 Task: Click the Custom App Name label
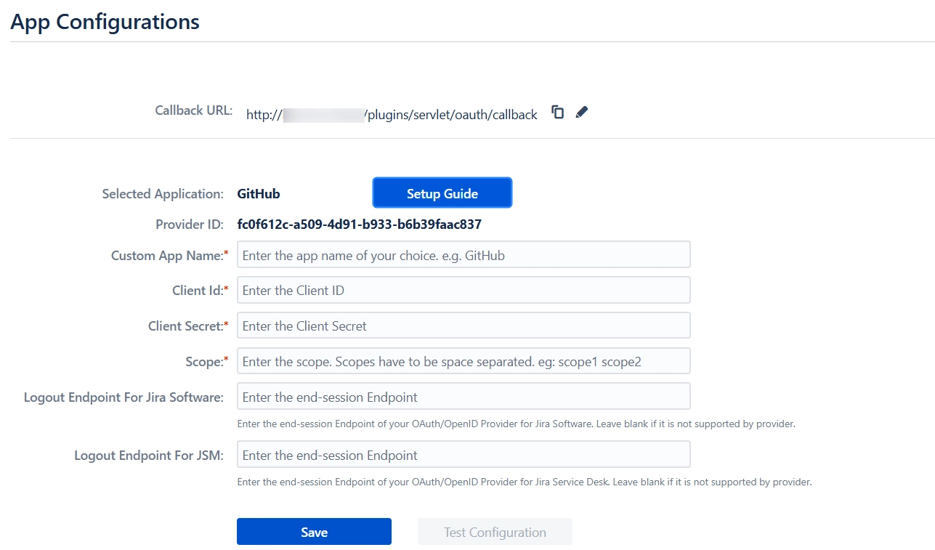click(x=169, y=255)
